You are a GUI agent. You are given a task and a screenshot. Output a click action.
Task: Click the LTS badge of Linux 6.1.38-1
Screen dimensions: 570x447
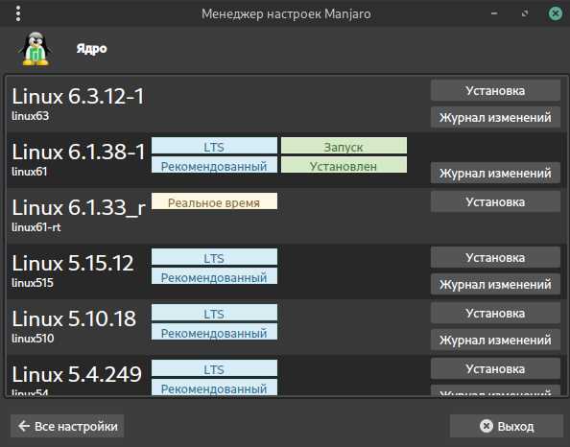coord(214,146)
